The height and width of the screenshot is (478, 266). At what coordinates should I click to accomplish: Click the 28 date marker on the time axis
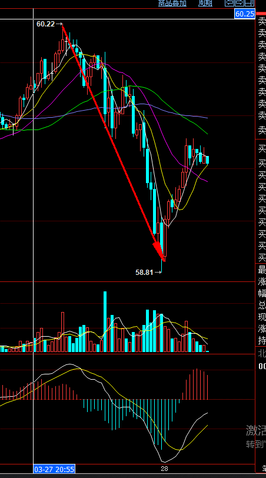pos(164,469)
